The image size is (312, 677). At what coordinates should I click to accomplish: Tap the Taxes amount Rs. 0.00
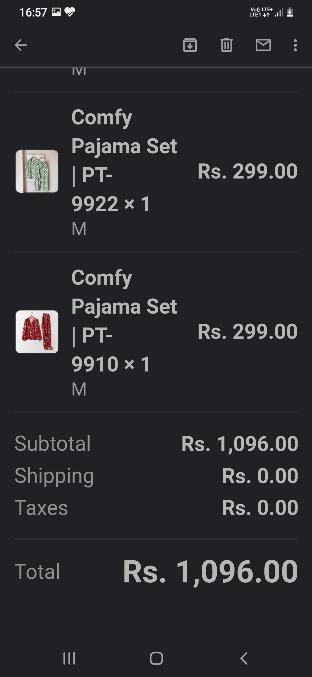coord(260,507)
